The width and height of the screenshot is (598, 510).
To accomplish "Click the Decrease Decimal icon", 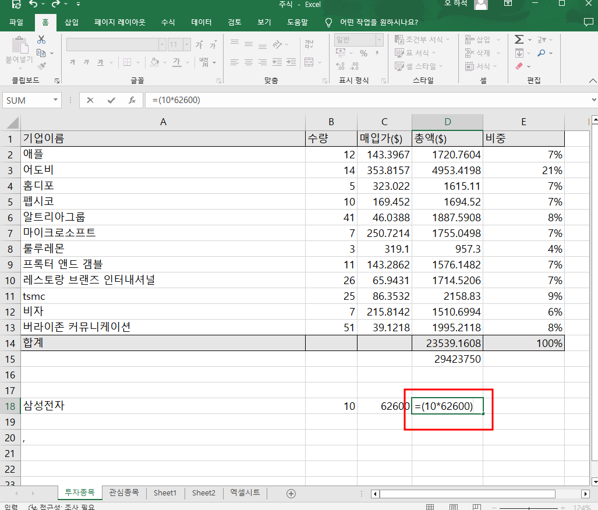I will [354, 66].
